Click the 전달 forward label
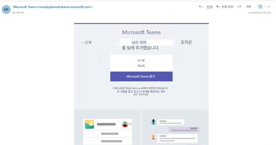276x145 pixels. click(248, 7)
